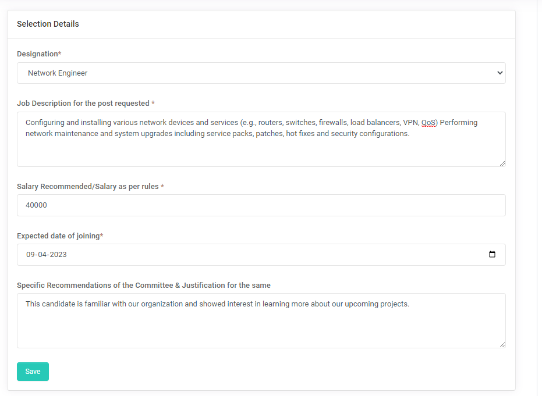
Task: Select the day part 09 of the joining date
Action: [x=31, y=255]
